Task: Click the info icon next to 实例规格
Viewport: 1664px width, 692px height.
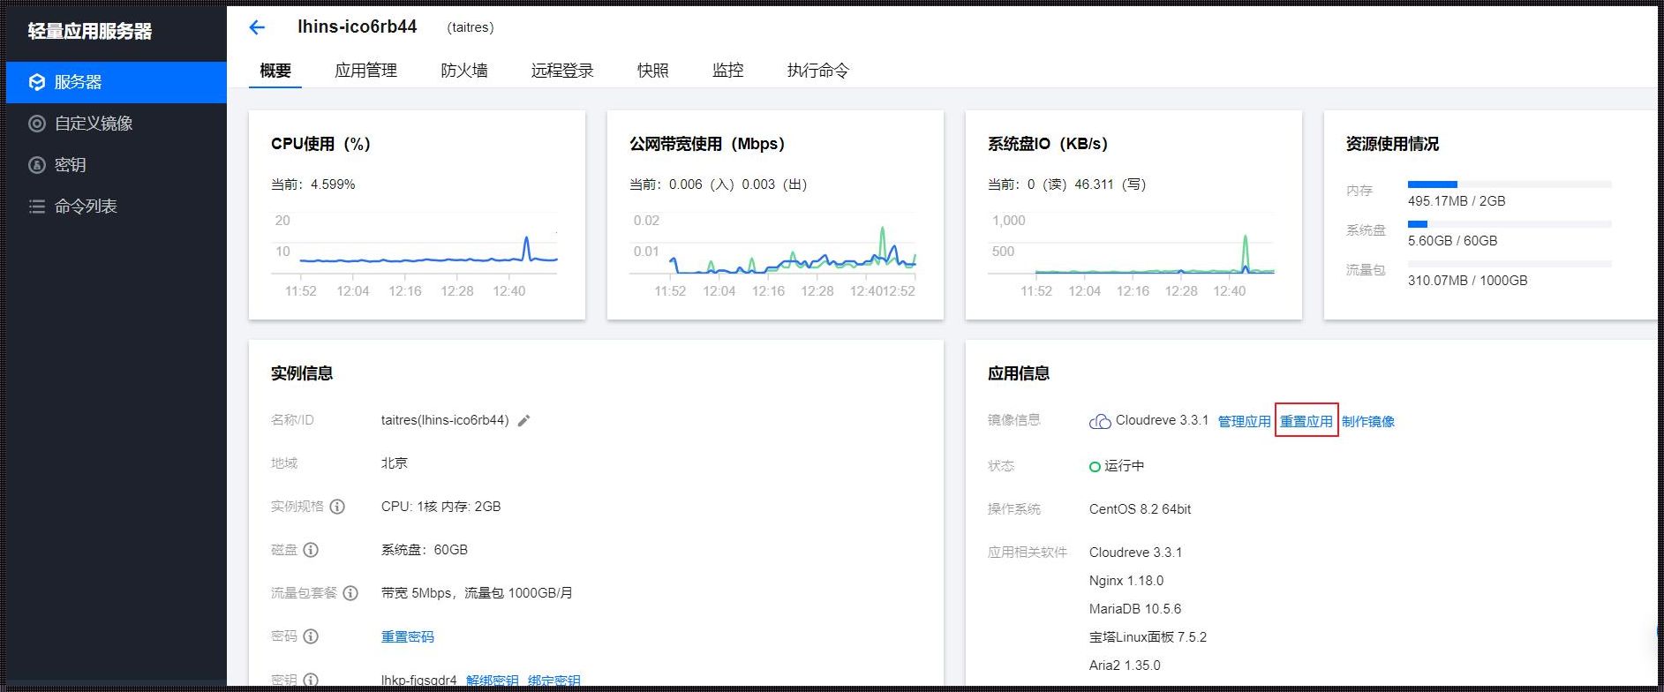Action: 337,507
